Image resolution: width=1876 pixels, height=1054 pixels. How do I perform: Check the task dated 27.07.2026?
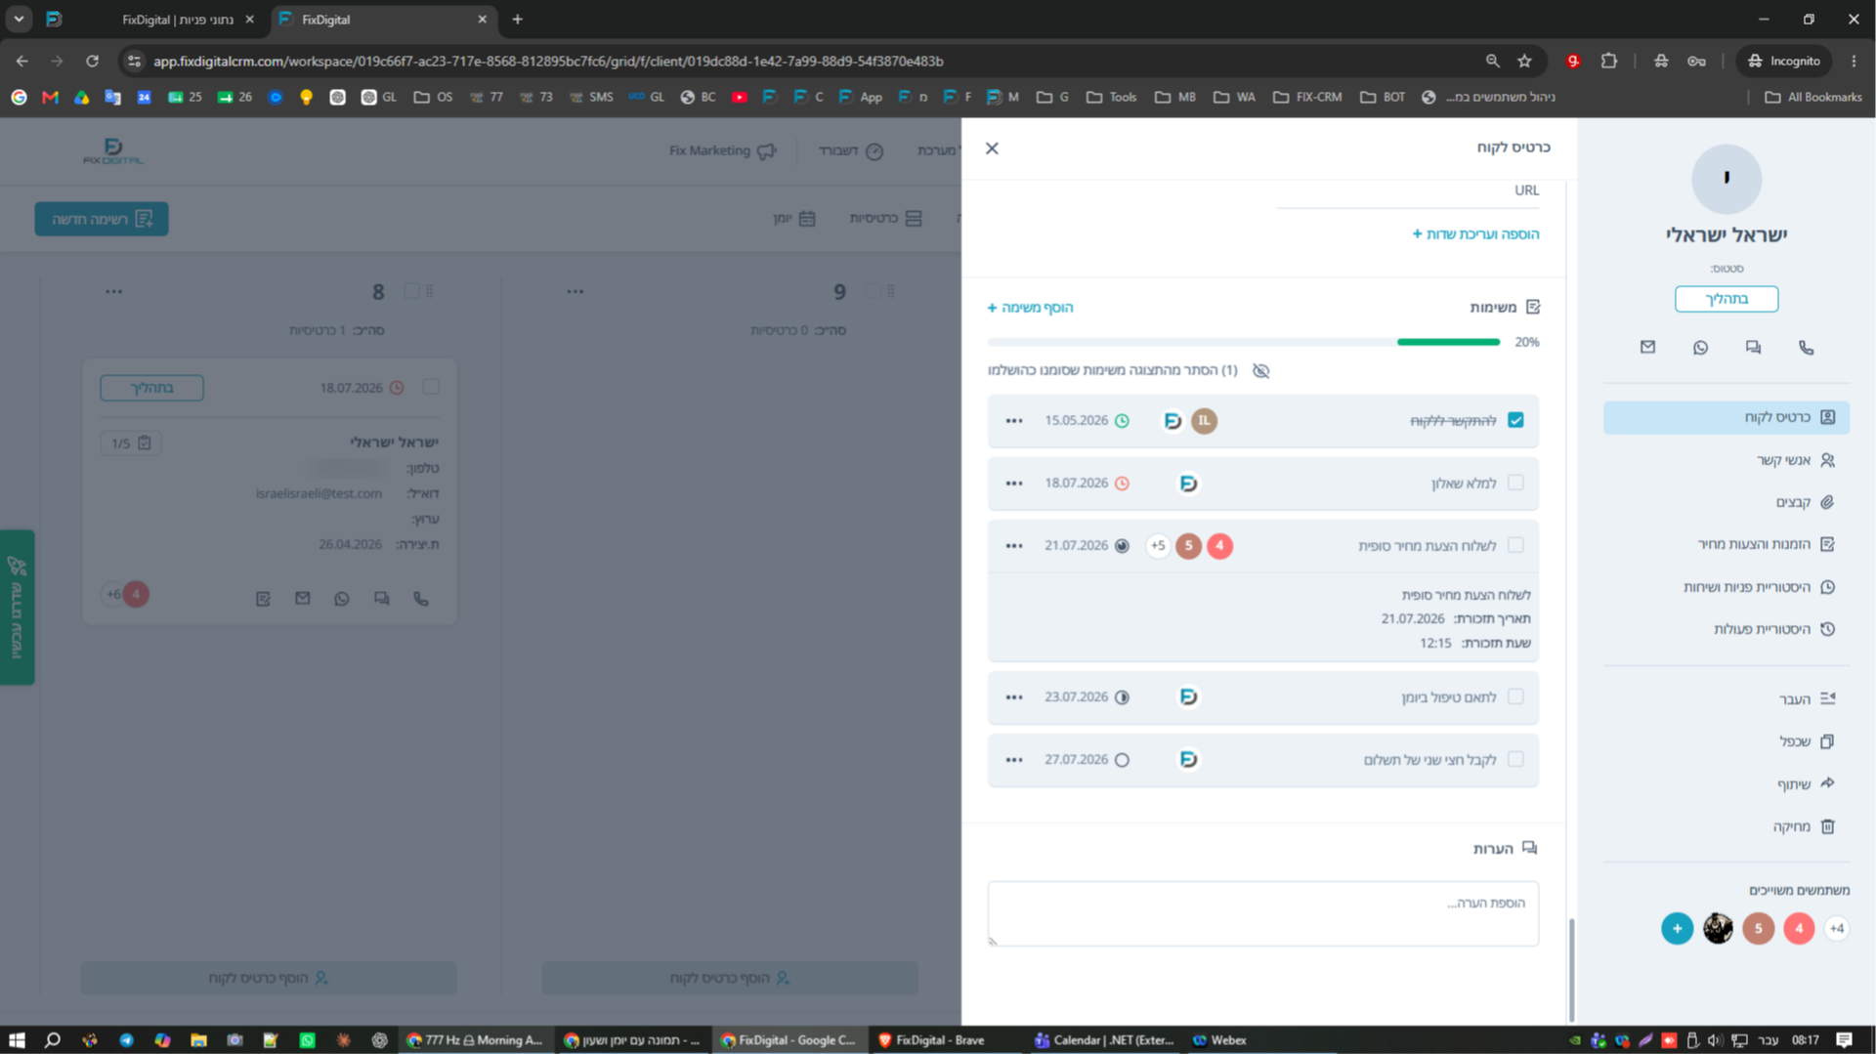[x=1515, y=759]
